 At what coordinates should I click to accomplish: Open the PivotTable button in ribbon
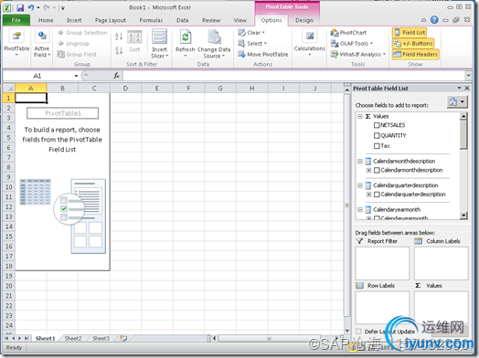point(16,43)
